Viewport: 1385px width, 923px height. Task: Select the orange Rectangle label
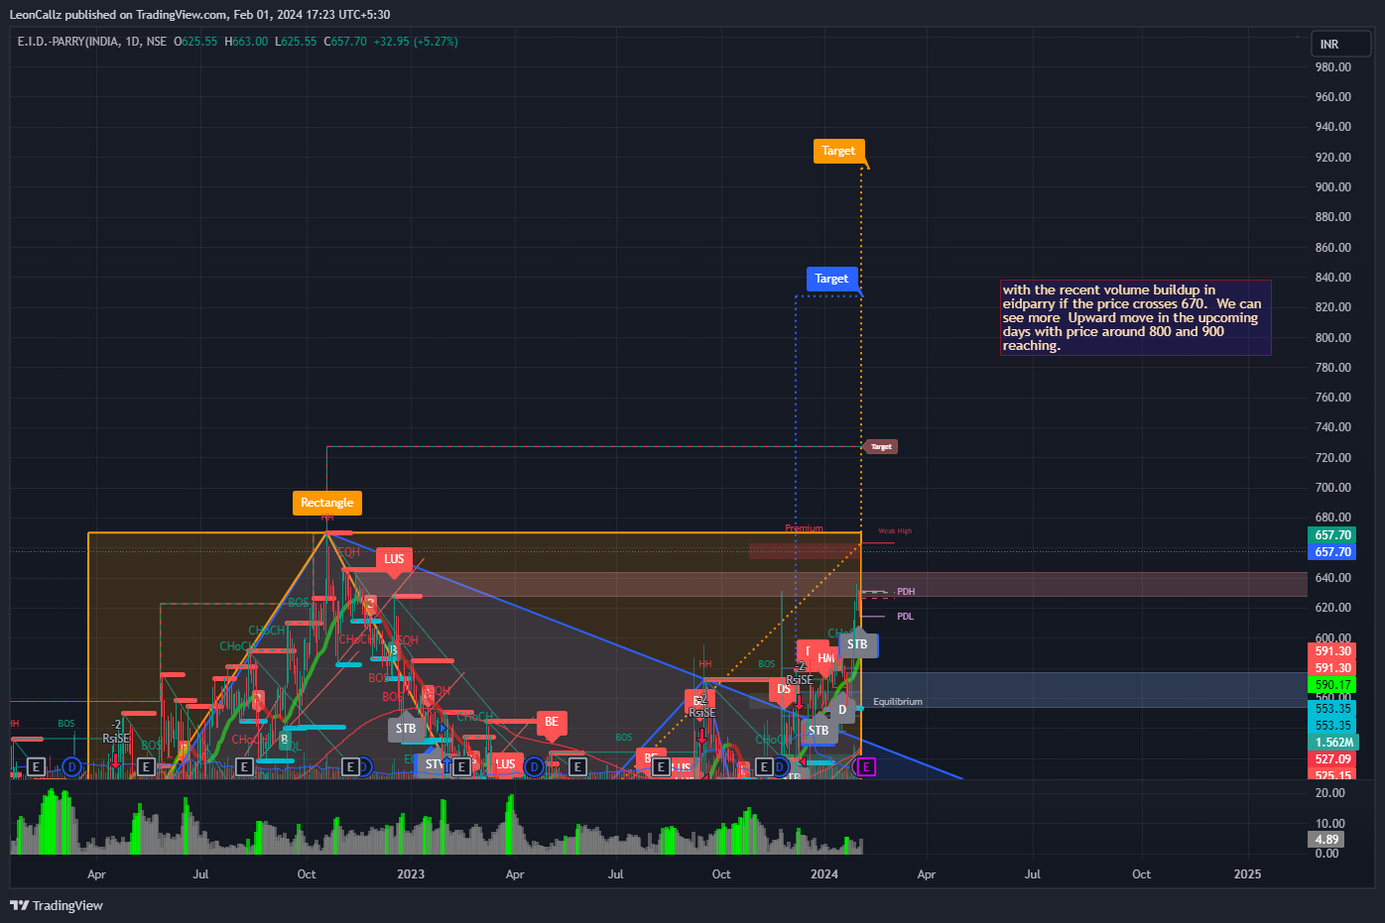(x=326, y=503)
